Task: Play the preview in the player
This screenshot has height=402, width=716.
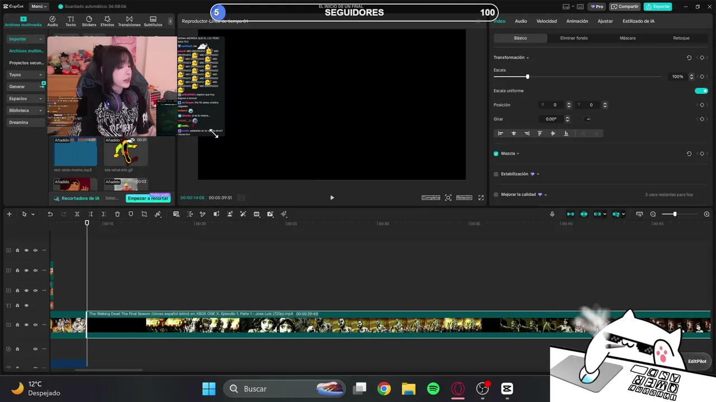Action: tap(332, 198)
